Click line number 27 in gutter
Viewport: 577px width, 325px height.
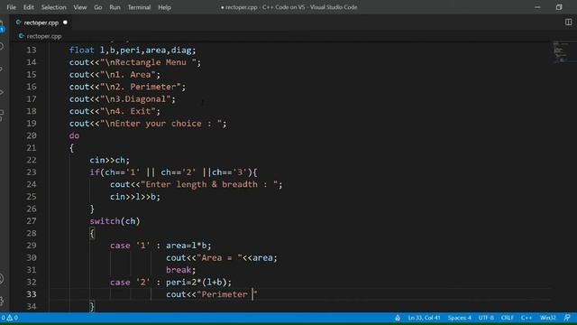tap(32, 221)
